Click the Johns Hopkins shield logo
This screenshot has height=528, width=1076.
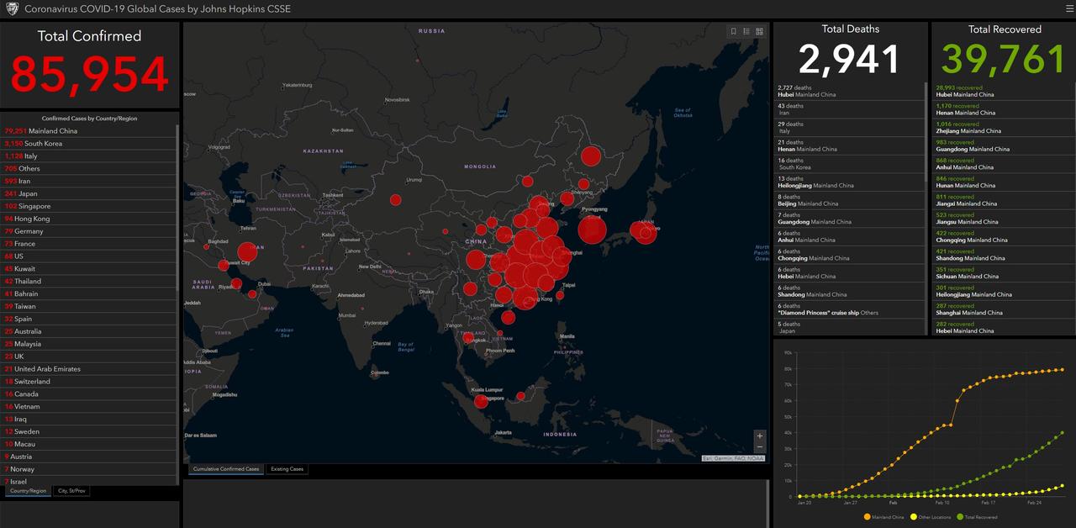(12, 8)
